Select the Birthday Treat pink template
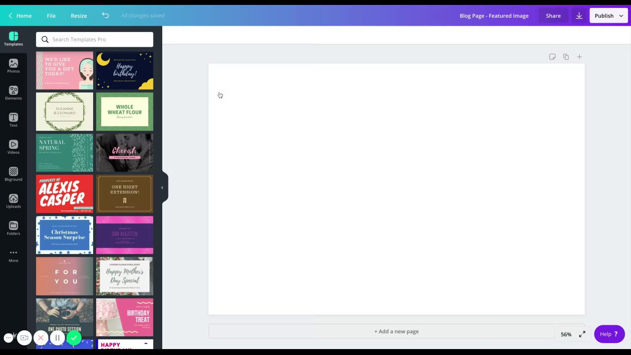Viewport: 631px width, 355px height. click(125, 317)
